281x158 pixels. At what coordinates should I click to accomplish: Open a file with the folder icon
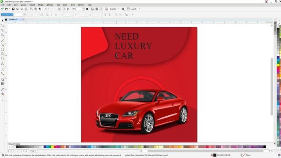pos(7,9)
